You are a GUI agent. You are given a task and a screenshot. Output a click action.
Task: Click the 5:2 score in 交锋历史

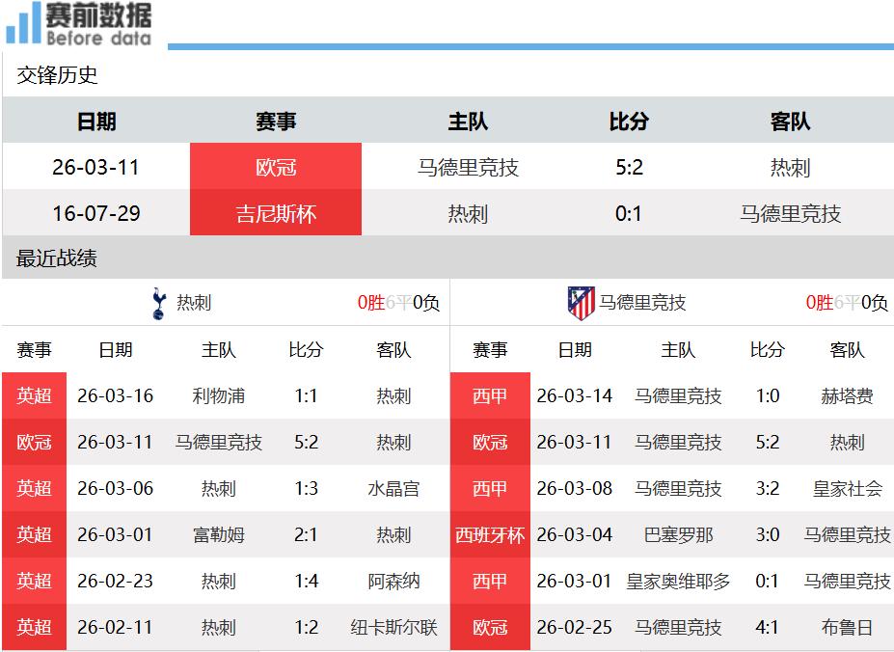(x=629, y=167)
